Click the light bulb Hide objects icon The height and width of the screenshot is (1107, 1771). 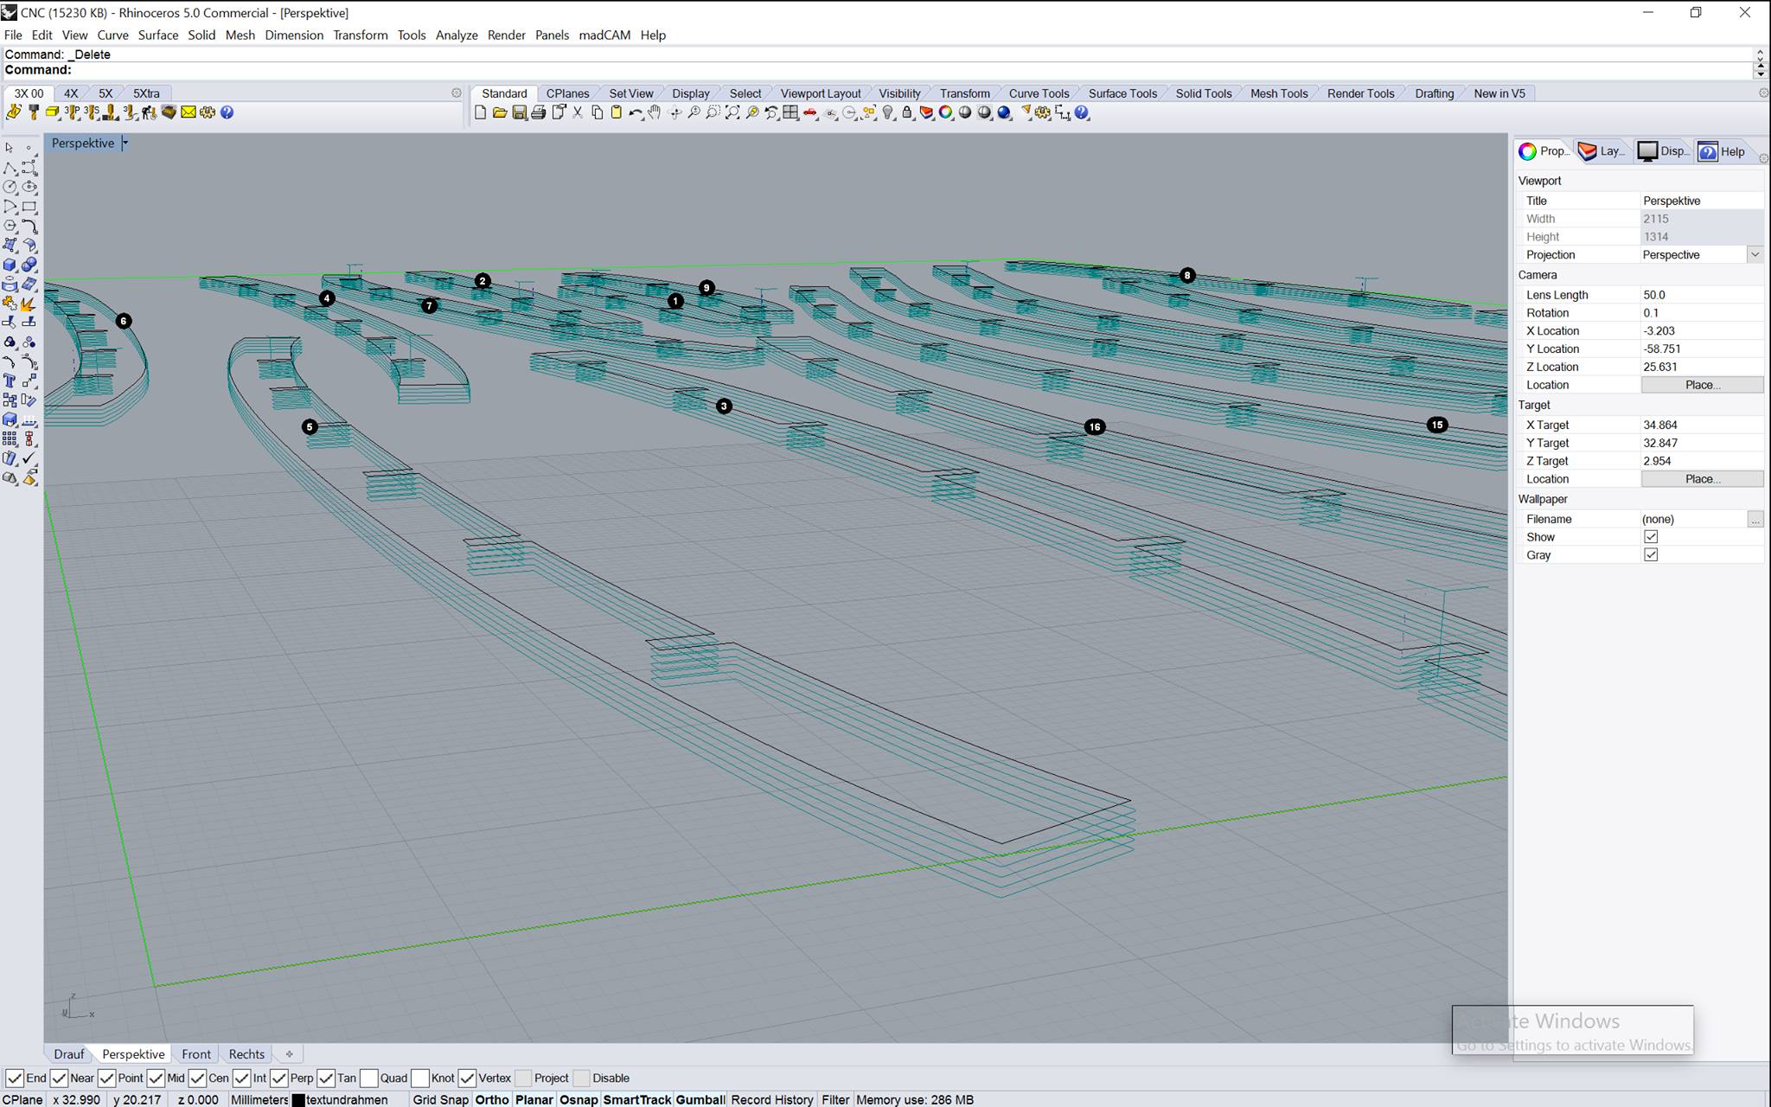point(888,112)
